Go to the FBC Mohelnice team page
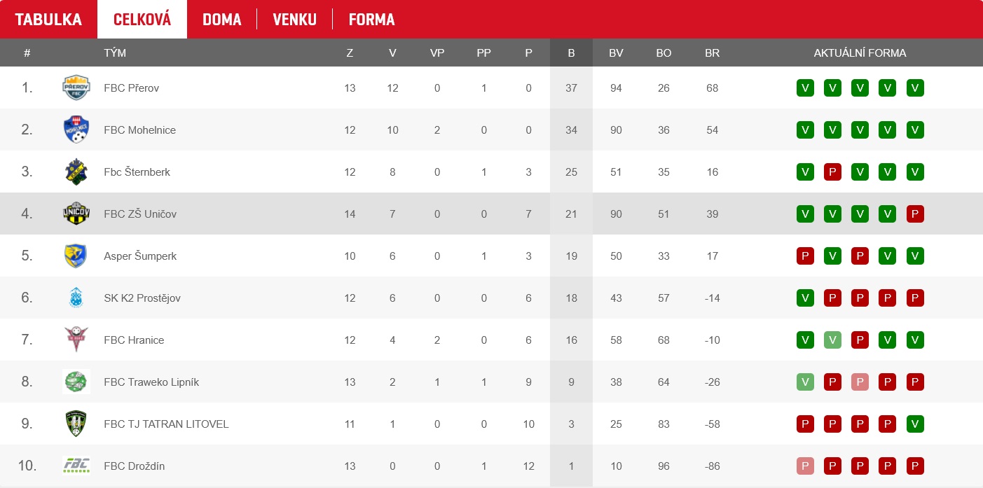The height and width of the screenshot is (488, 983). point(139,130)
